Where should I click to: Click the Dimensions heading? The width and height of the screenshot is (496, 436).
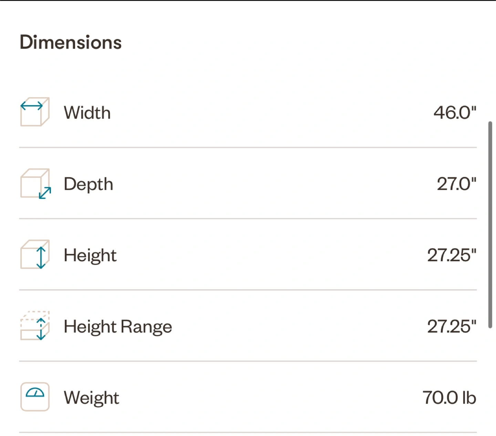tap(71, 42)
